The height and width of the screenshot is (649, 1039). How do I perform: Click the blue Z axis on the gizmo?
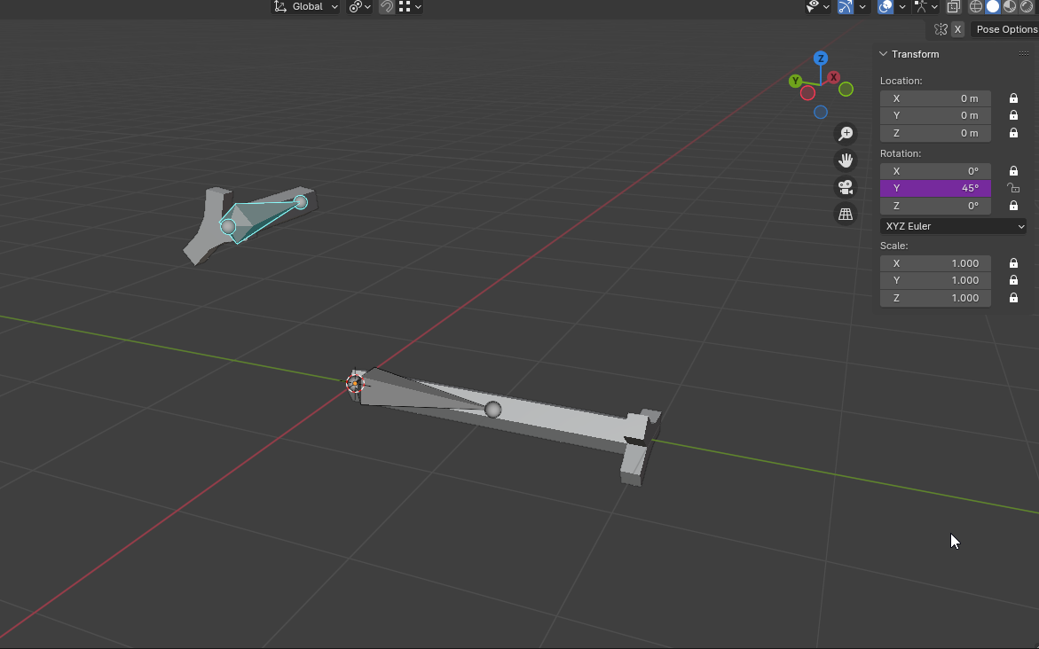821,59
